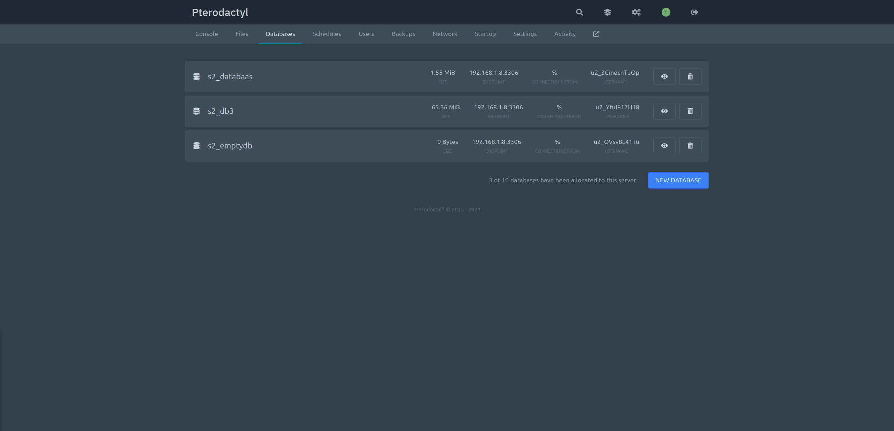This screenshot has height=431, width=894.
Task: Switch to the Console tab
Action: pos(206,34)
